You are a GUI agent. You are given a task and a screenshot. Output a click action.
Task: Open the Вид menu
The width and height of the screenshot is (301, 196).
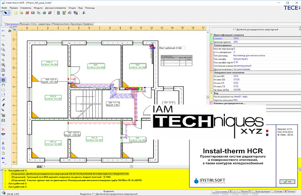click(x=80, y=8)
